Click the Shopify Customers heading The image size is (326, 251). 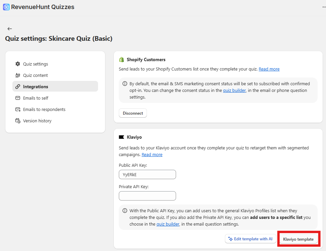coord(146,59)
